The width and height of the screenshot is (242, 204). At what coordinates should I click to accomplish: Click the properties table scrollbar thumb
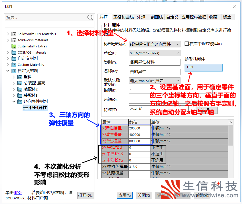(x=231, y=135)
